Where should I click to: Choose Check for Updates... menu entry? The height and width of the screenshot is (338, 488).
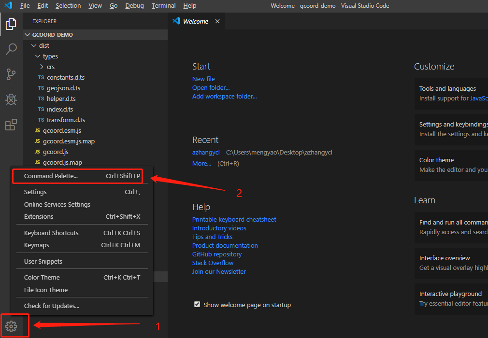click(82, 306)
